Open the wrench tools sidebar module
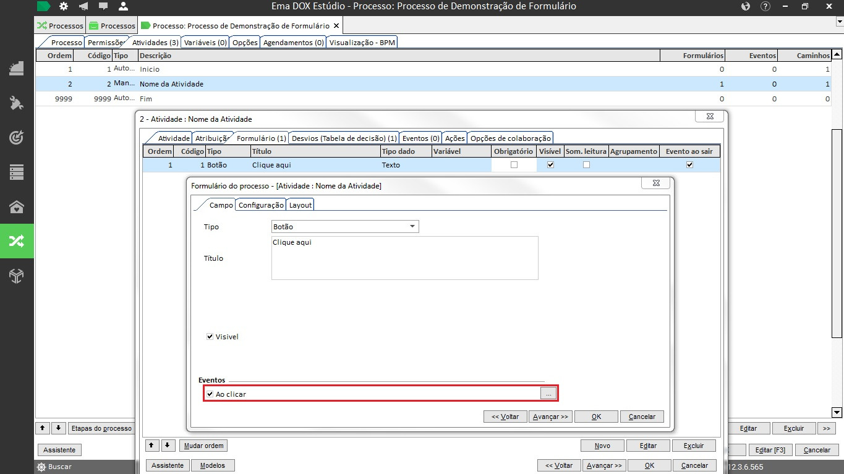 pyautogui.click(x=17, y=103)
